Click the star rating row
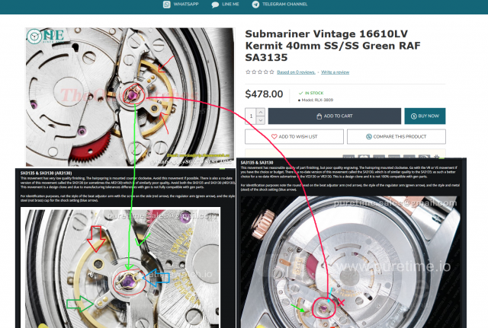Viewport: 488px width, 328px height. [259, 72]
